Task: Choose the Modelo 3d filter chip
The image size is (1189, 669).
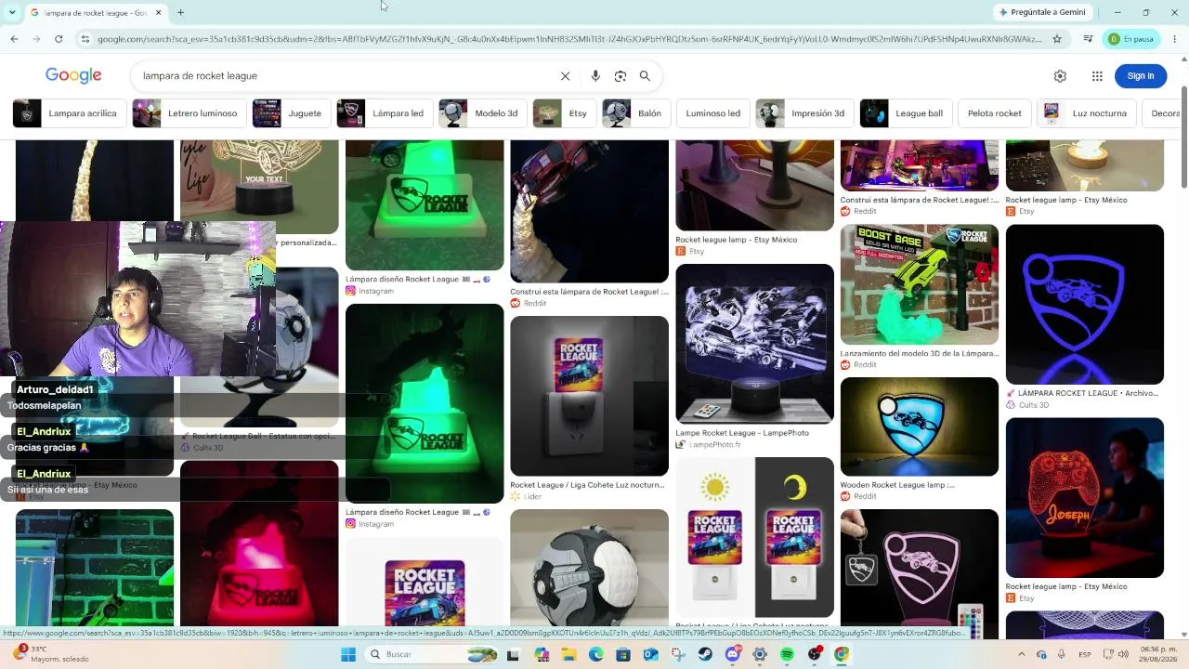Action: coord(482,113)
